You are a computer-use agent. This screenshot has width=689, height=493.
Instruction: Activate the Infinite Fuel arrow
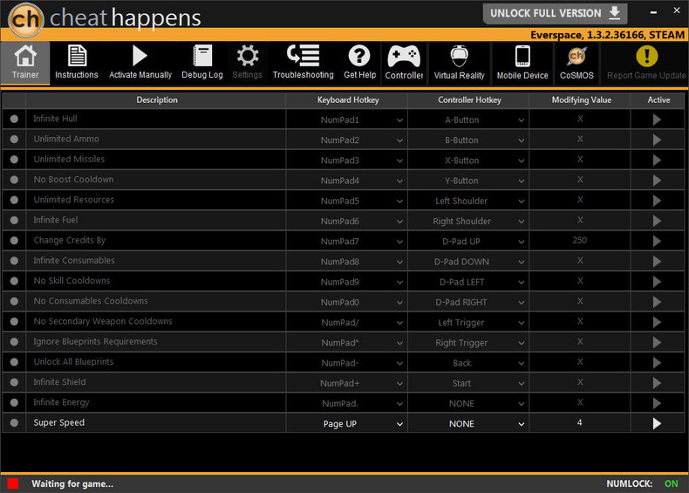click(657, 221)
